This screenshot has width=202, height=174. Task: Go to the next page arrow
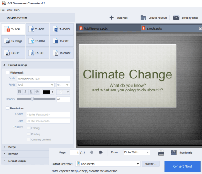101,152
